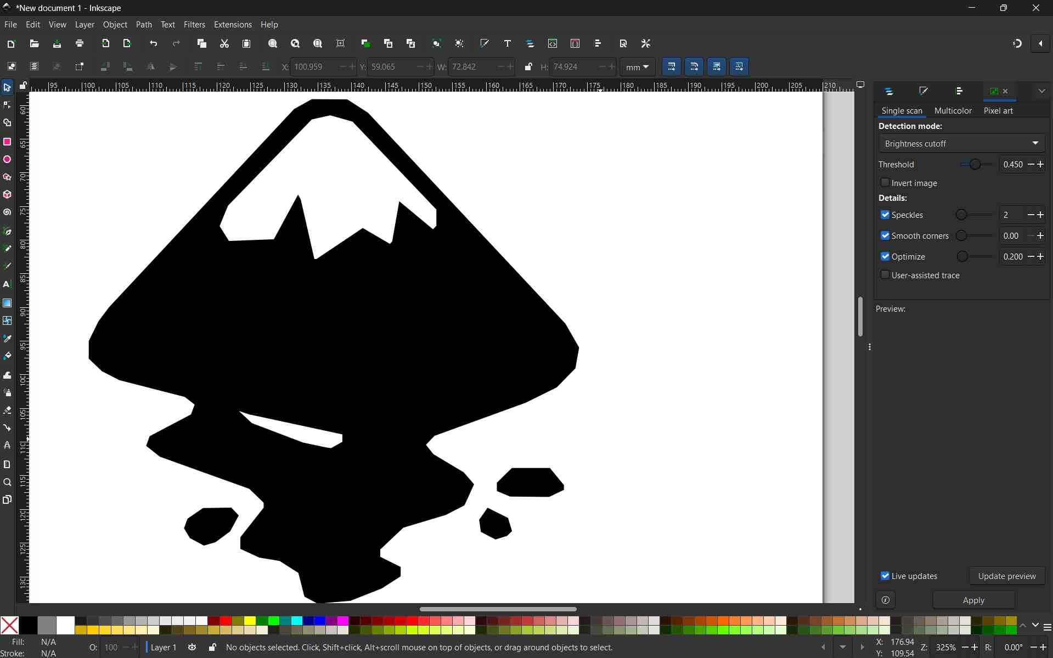Click the trace info help button
The width and height of the screenshot is (1053, 658).
tap(886, 600)
